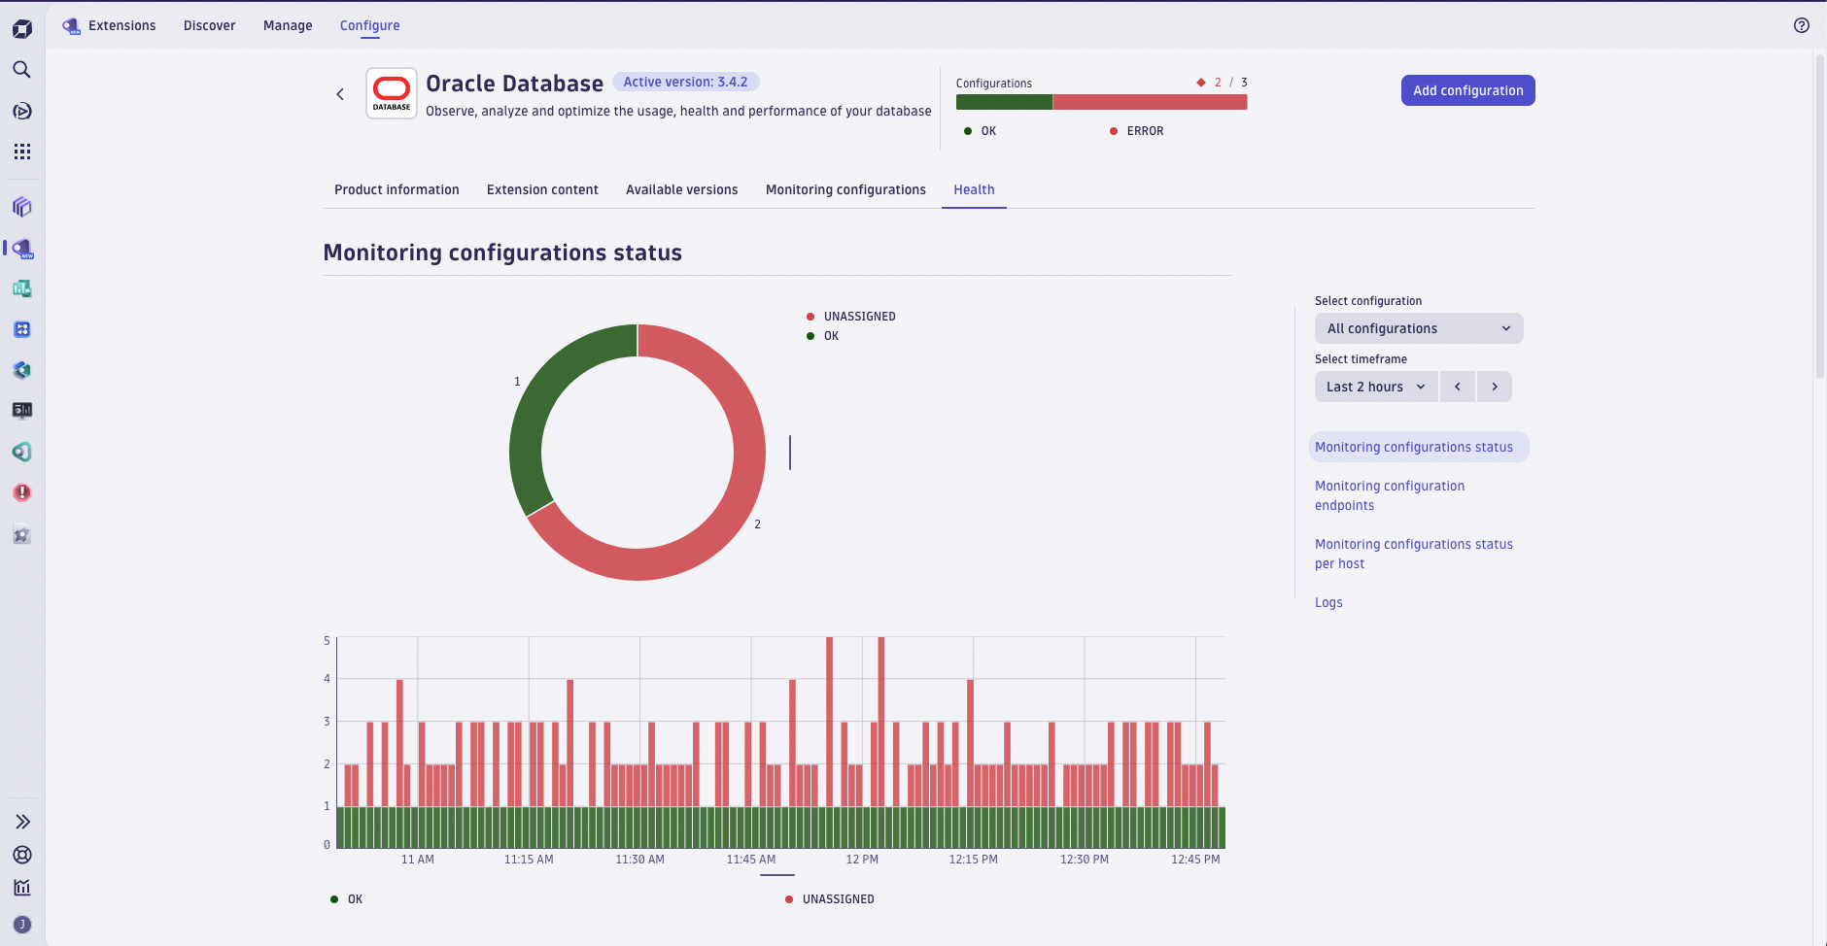
Task: Open the gray gear settings app icon
Action: (22, 535)
